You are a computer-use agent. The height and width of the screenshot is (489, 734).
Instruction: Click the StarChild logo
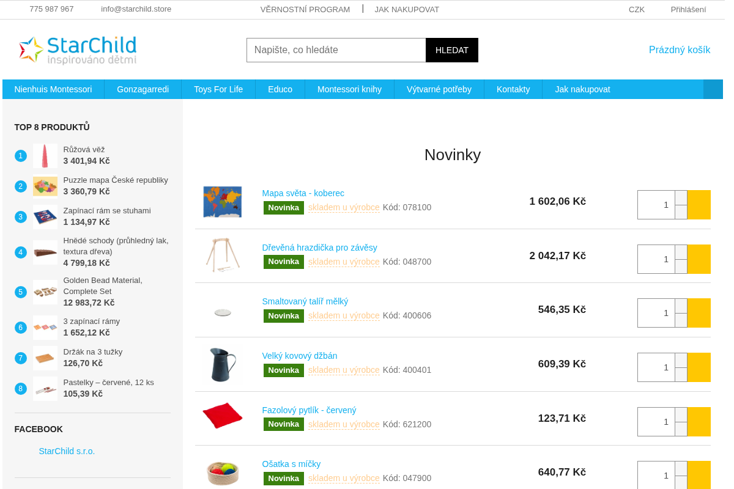click(78, 50)
